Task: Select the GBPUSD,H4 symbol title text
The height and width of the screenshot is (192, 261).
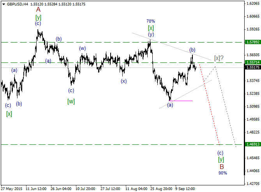Action: [x=18, y=4]
